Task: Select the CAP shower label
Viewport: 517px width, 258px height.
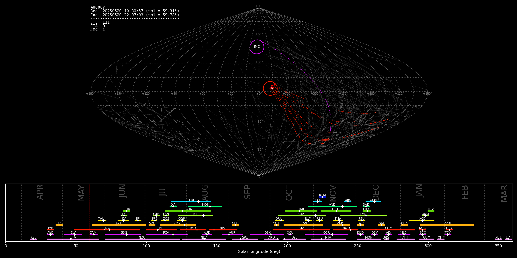Action: [178, 224]
